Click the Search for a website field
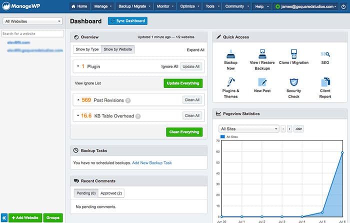 point(32,33)
